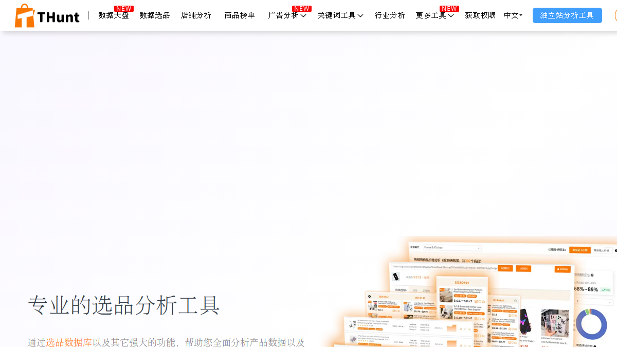Navigate to 行业分析

coord(390,15)
